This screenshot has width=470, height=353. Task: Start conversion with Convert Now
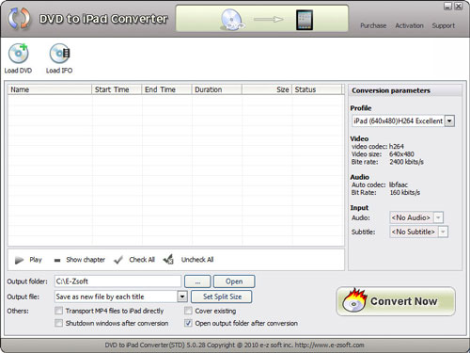click(x=396, y=301)
